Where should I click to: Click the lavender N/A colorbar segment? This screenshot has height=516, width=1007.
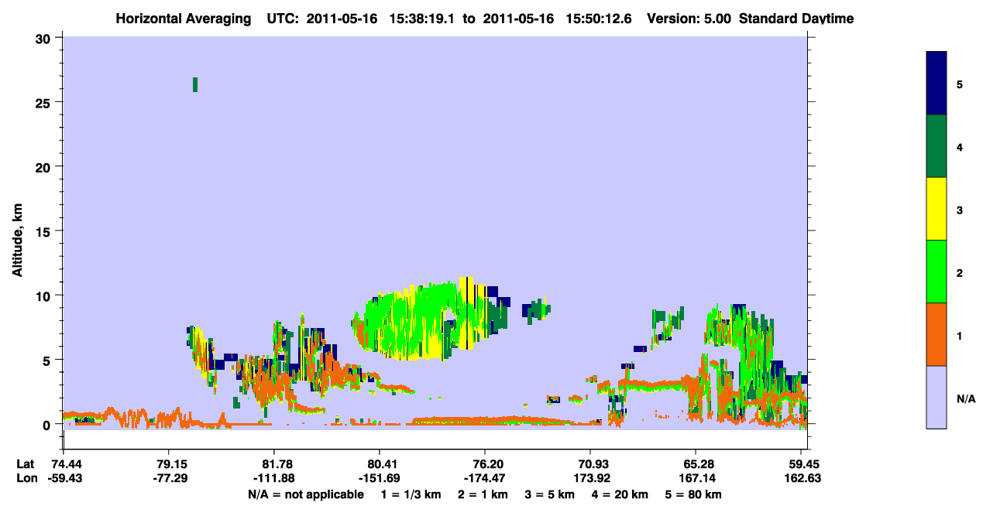(x=937, y=397)
